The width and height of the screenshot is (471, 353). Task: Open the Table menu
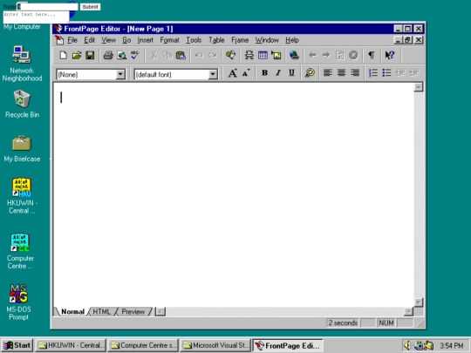coord(216,40)
